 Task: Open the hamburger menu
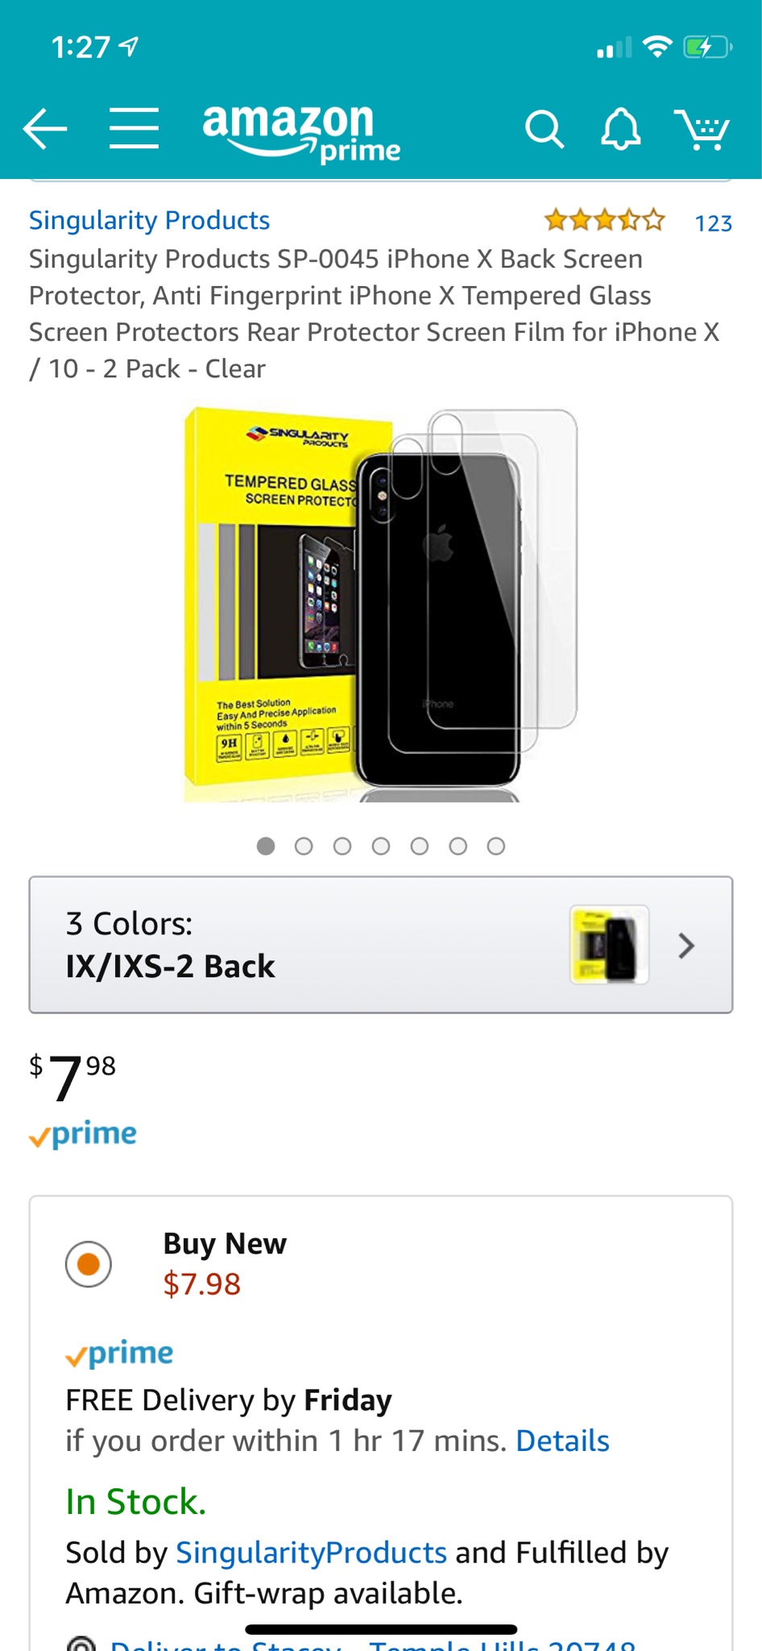pyautogui.click(x=134, y=128)
